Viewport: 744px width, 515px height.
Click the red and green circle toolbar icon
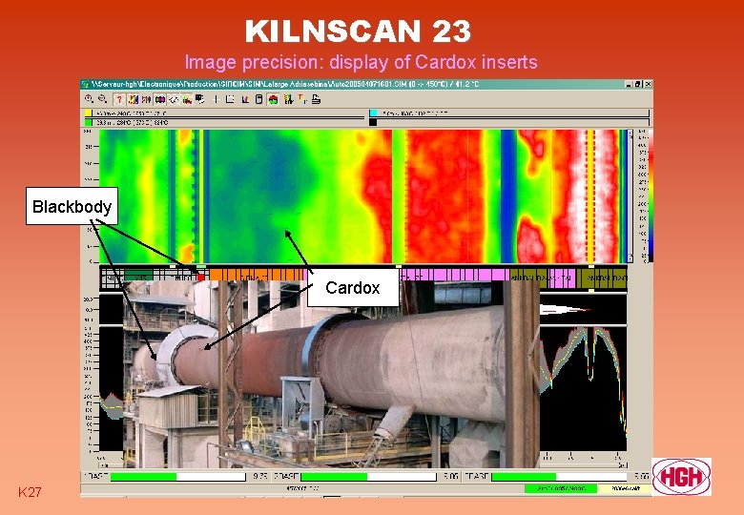[273, 99]
